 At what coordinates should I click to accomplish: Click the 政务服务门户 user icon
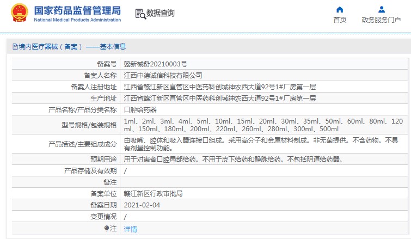tap(382, 10)
